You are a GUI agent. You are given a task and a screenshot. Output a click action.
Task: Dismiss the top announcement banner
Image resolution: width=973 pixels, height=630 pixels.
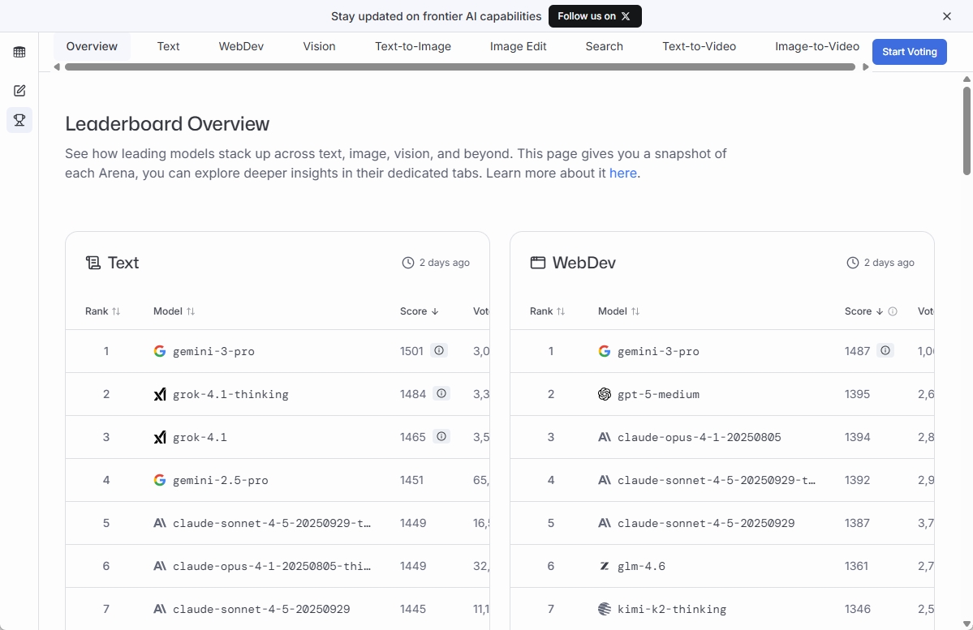[947, 16]
